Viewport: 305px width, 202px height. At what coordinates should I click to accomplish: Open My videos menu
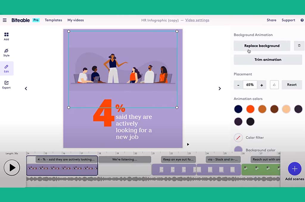point(76,20)
